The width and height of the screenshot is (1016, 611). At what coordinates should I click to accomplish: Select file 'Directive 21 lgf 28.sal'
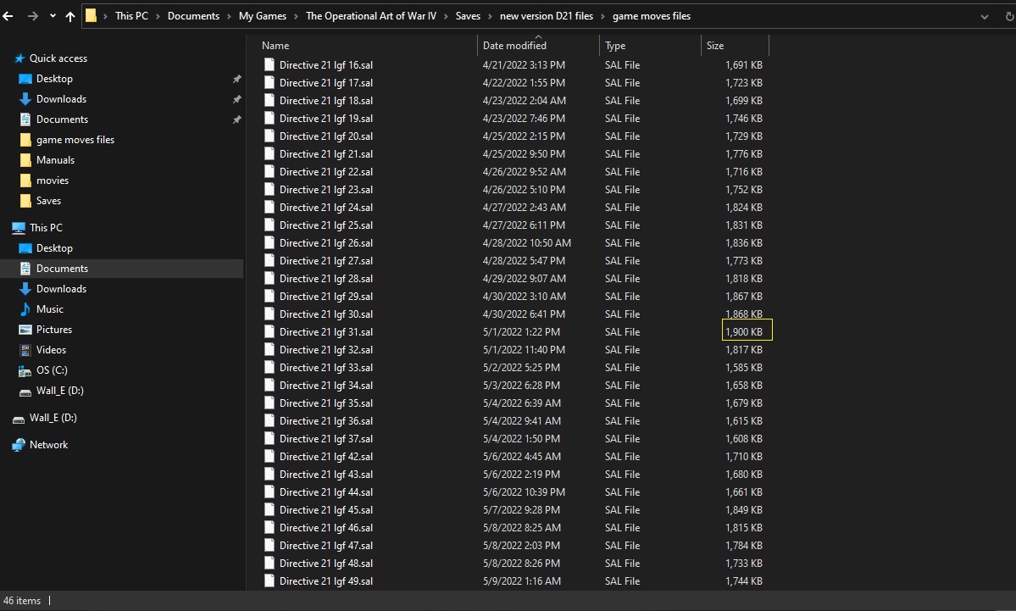pyautogui.click(x=326, y=279)
